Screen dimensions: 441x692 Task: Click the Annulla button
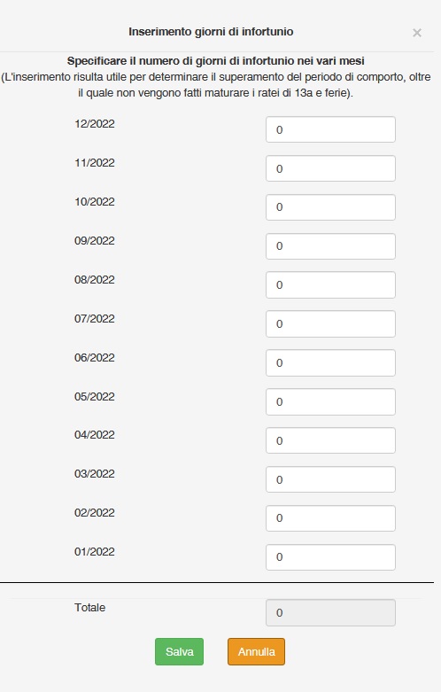[256, 651]
